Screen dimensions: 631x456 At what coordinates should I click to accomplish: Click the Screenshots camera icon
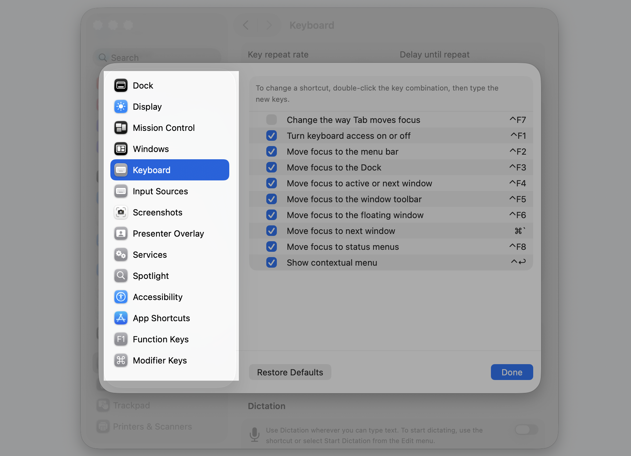121,212
